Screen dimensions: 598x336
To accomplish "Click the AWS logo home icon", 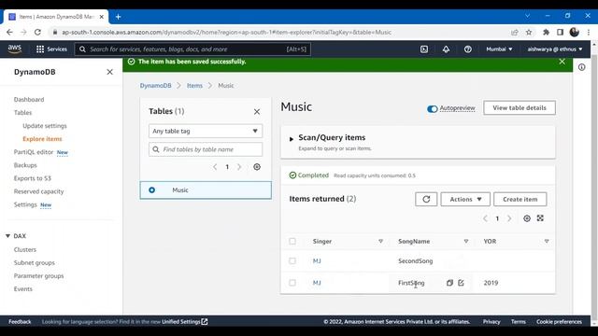I will coord(15,49).
